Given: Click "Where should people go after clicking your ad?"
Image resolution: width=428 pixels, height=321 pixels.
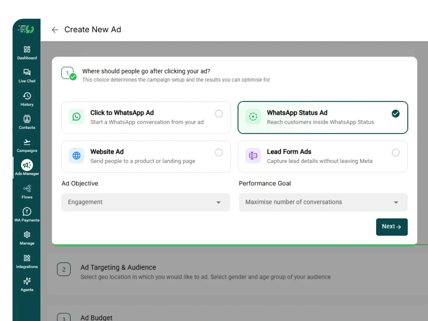Looking at the screenshot, I should pos(146,71).
